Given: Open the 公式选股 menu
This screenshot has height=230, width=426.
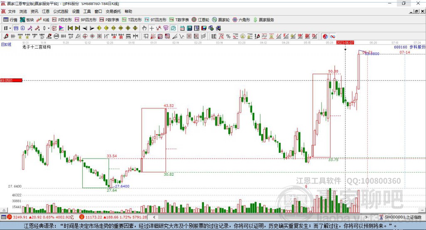Looking at the screenshot, I should 61,11.
